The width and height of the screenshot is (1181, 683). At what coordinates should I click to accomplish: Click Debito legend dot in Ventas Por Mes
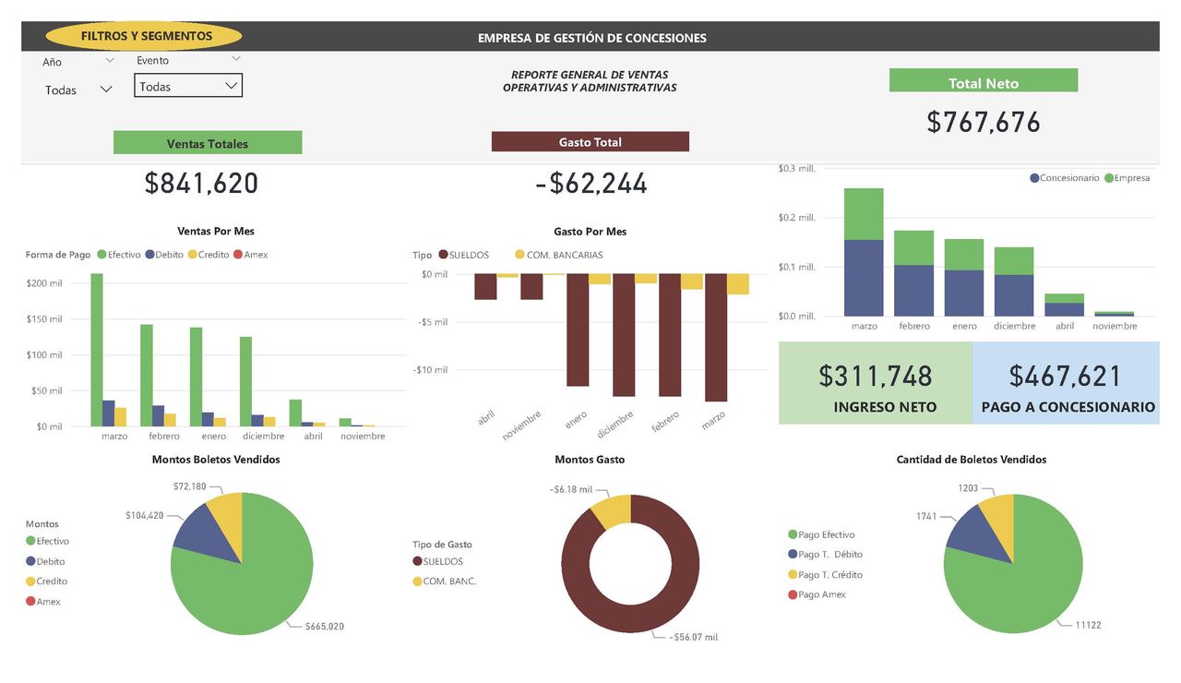tap(149, 255)
